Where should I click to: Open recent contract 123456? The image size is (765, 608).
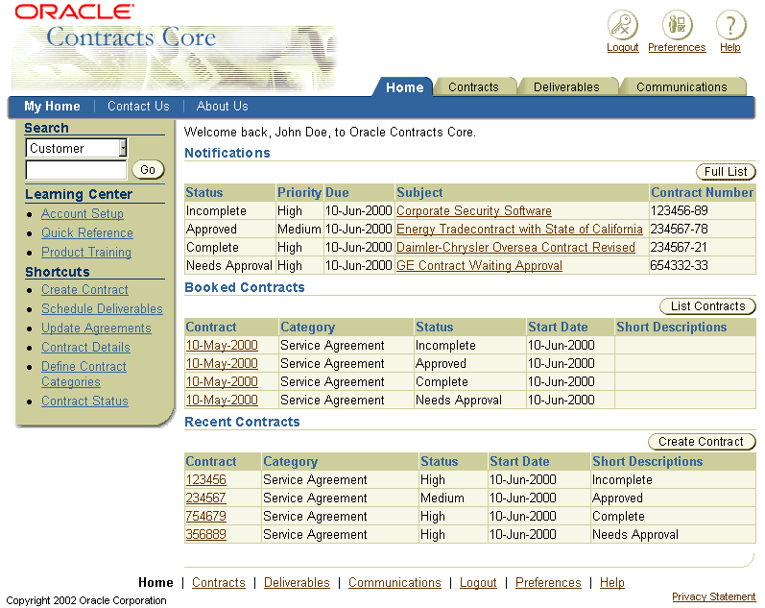pos(205,479)
